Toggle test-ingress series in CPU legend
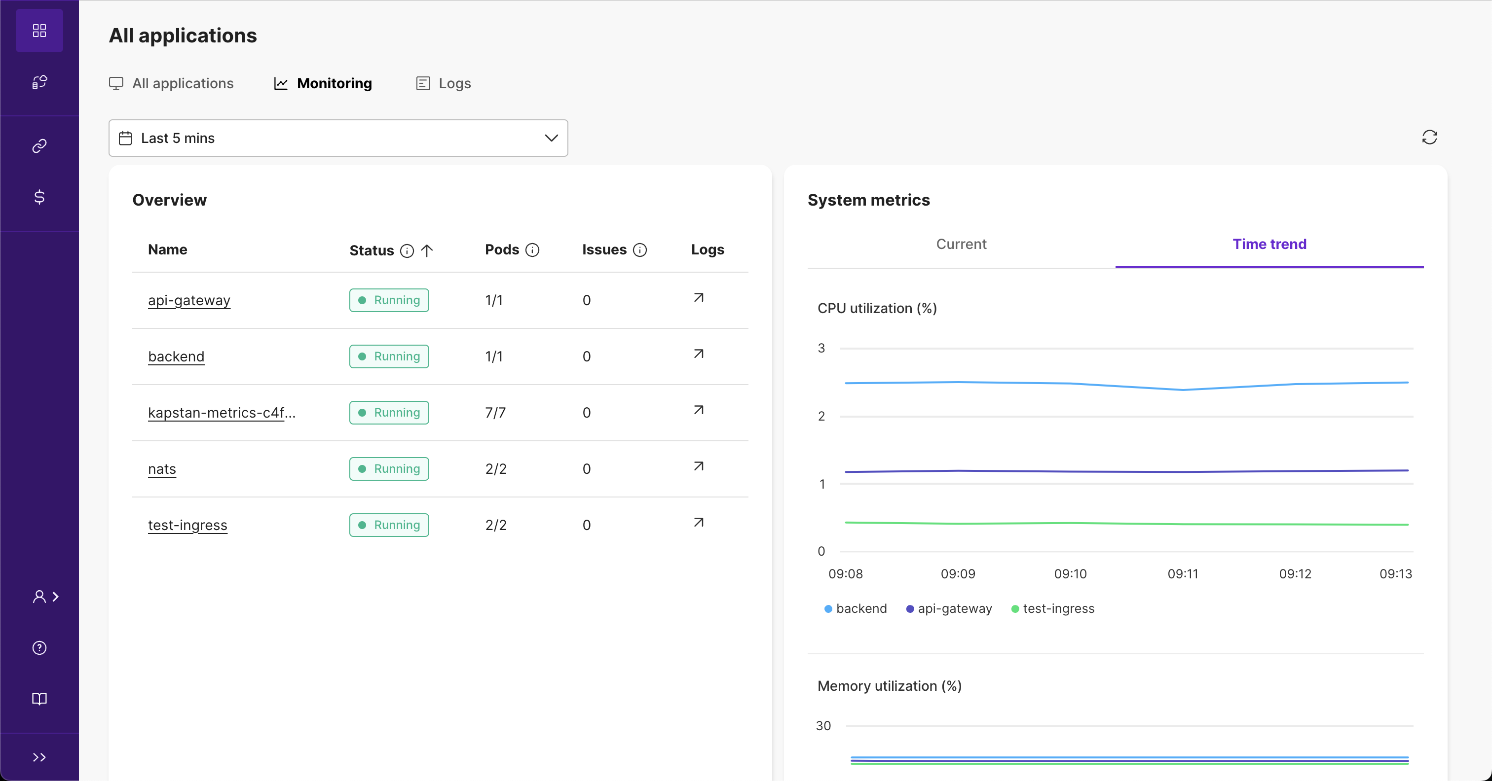 [1053, 608]
